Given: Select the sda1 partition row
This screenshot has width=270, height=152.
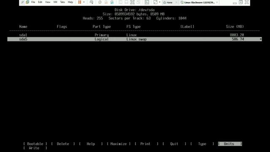Looking at the screenshot, I should [x=135, y=35].
